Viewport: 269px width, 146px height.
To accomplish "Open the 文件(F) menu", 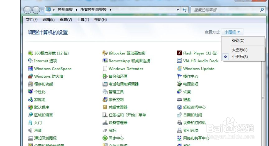I will [x=32, y=20].
